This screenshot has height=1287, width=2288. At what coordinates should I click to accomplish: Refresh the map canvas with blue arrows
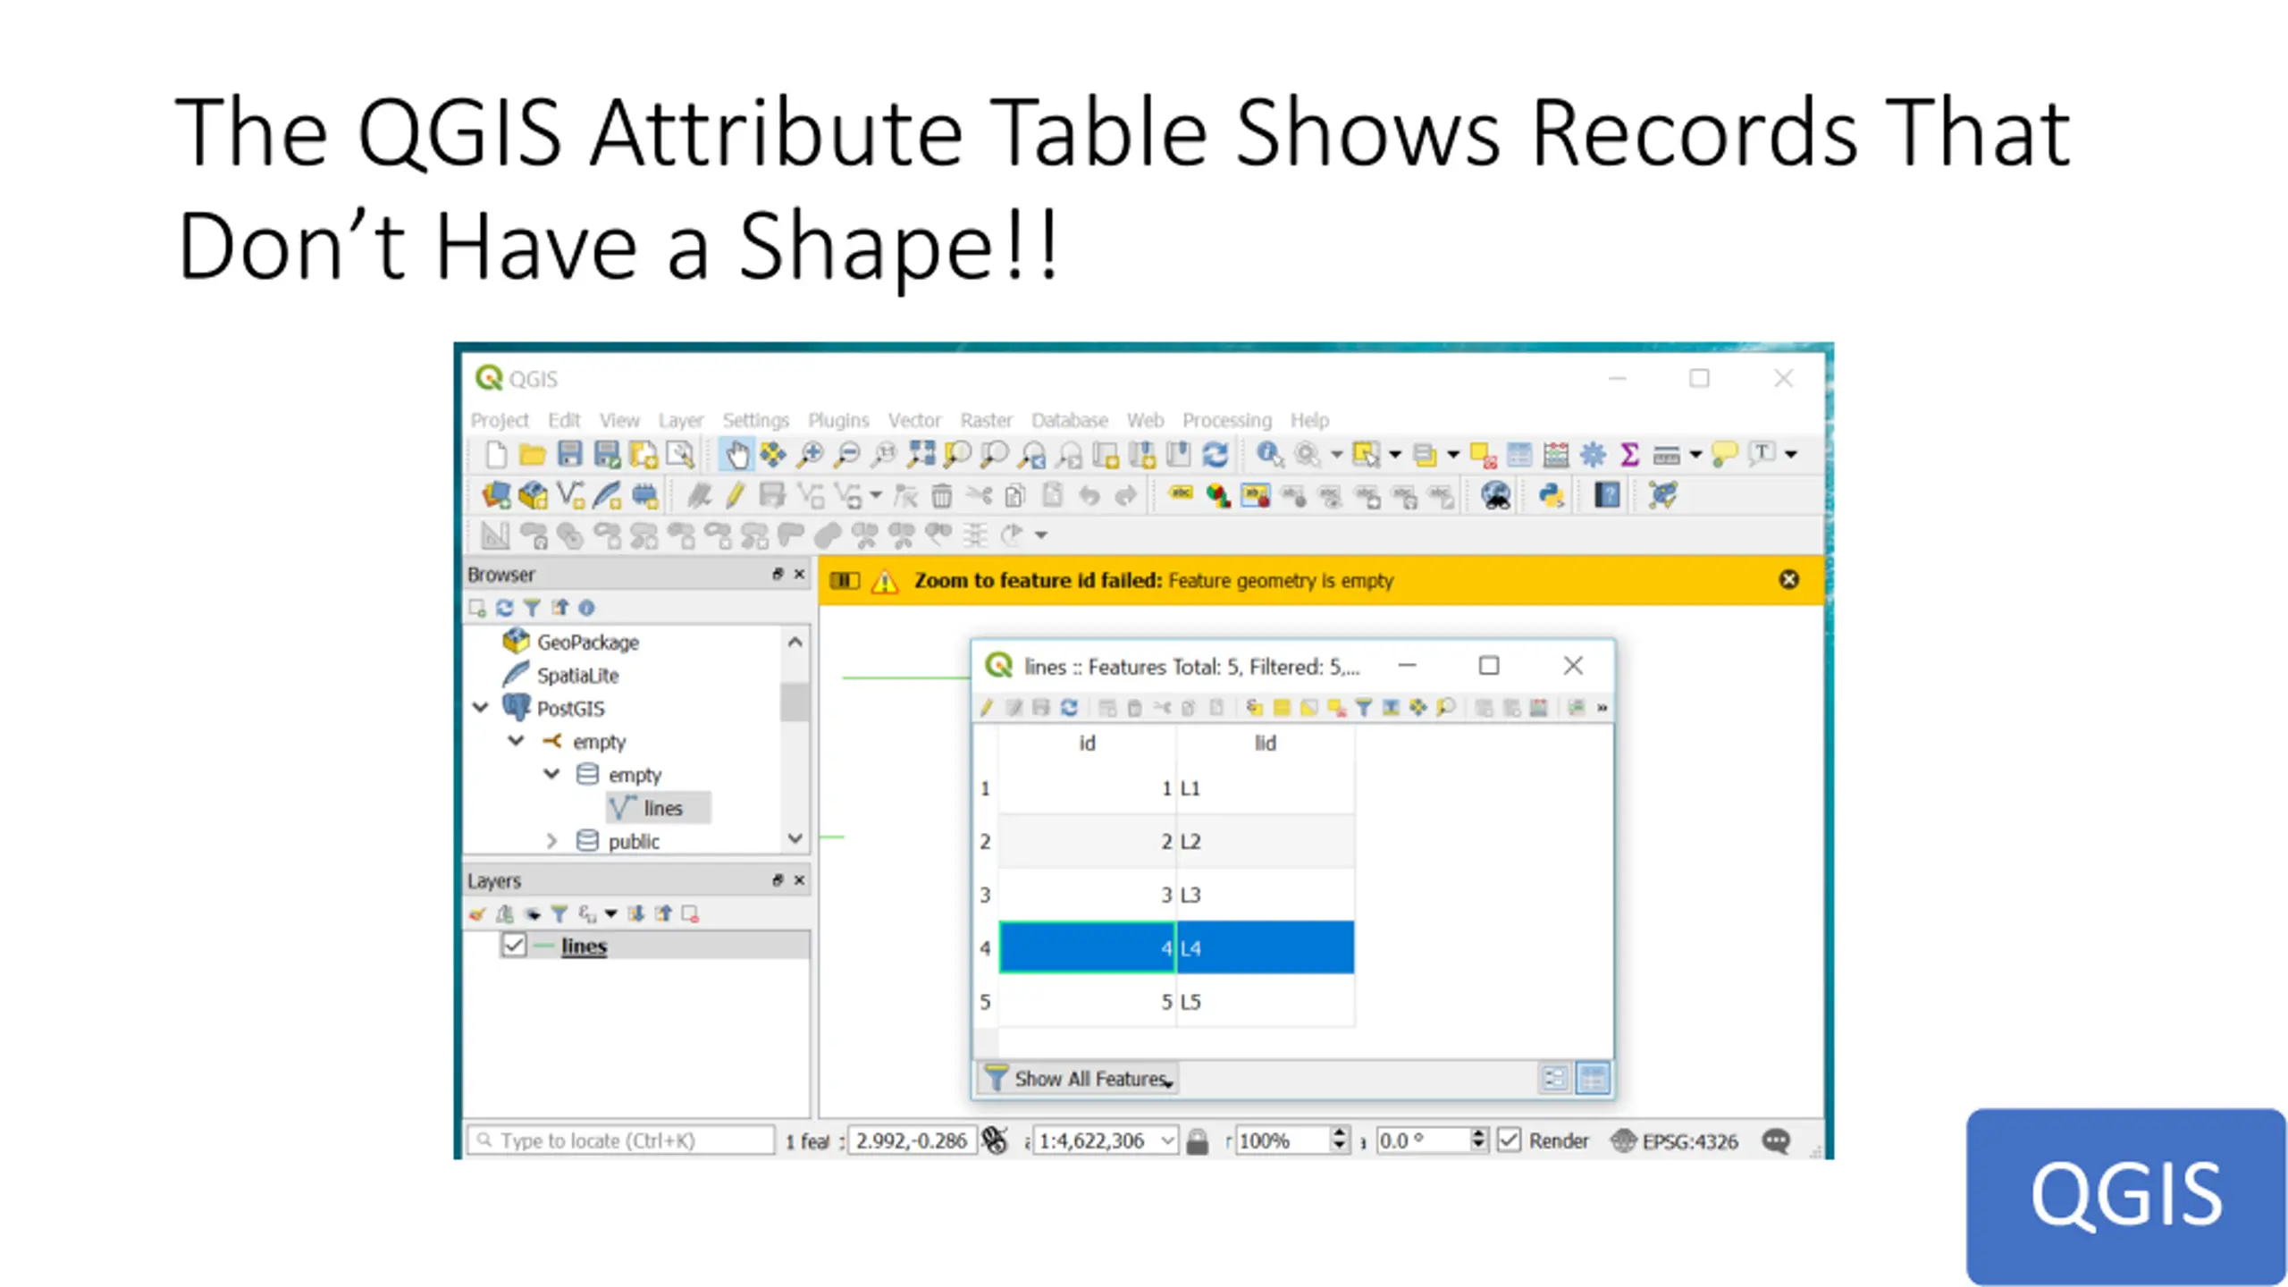(1215, 455)
